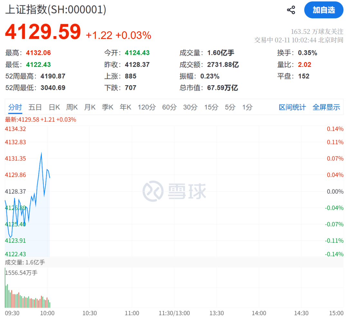The image size is (348, 320).
Task: Switch to the 年K yearly chart tab
Action: (125, 107)
